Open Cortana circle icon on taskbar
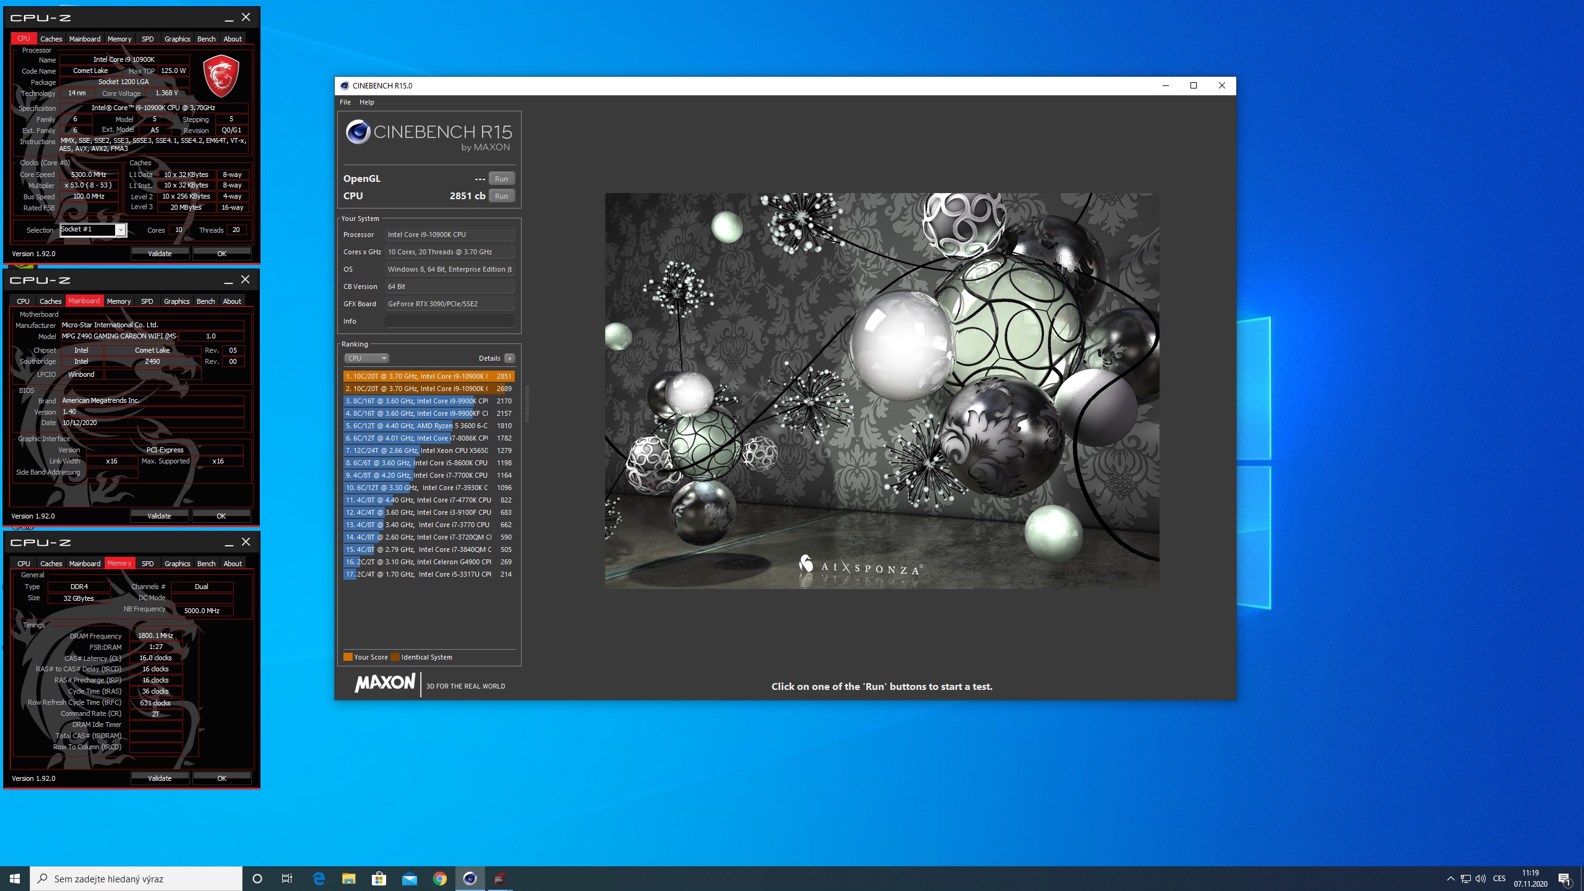The image size is (1584, 891). click(257, 879)
